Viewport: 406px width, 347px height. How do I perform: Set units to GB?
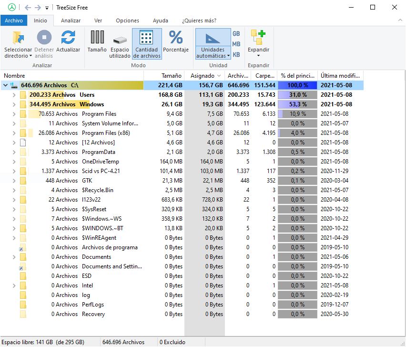coord(236,34)
